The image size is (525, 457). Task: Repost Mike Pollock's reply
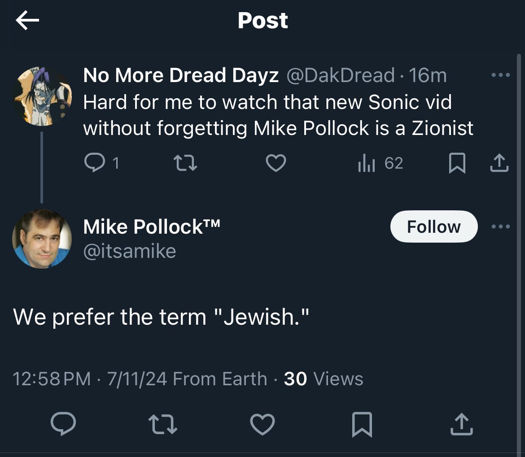point(163,424)
